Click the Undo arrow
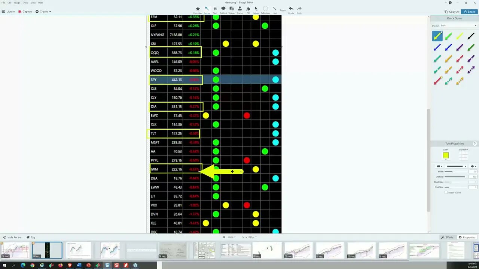Image resolution: width=479 pixels, height=269 pixels. [x=291, y=10]
